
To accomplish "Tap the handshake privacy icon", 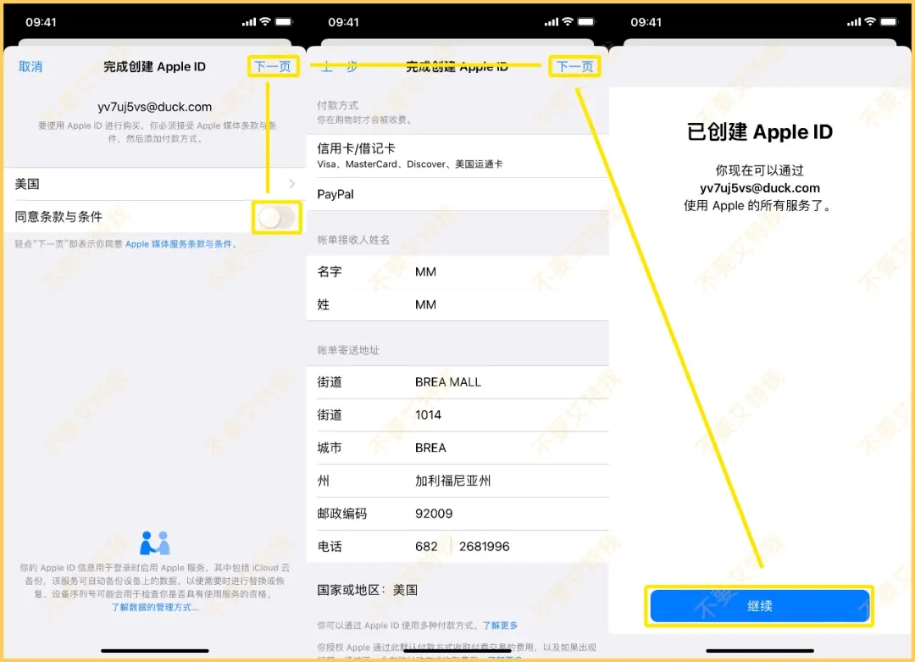I will tap(155, 543).
